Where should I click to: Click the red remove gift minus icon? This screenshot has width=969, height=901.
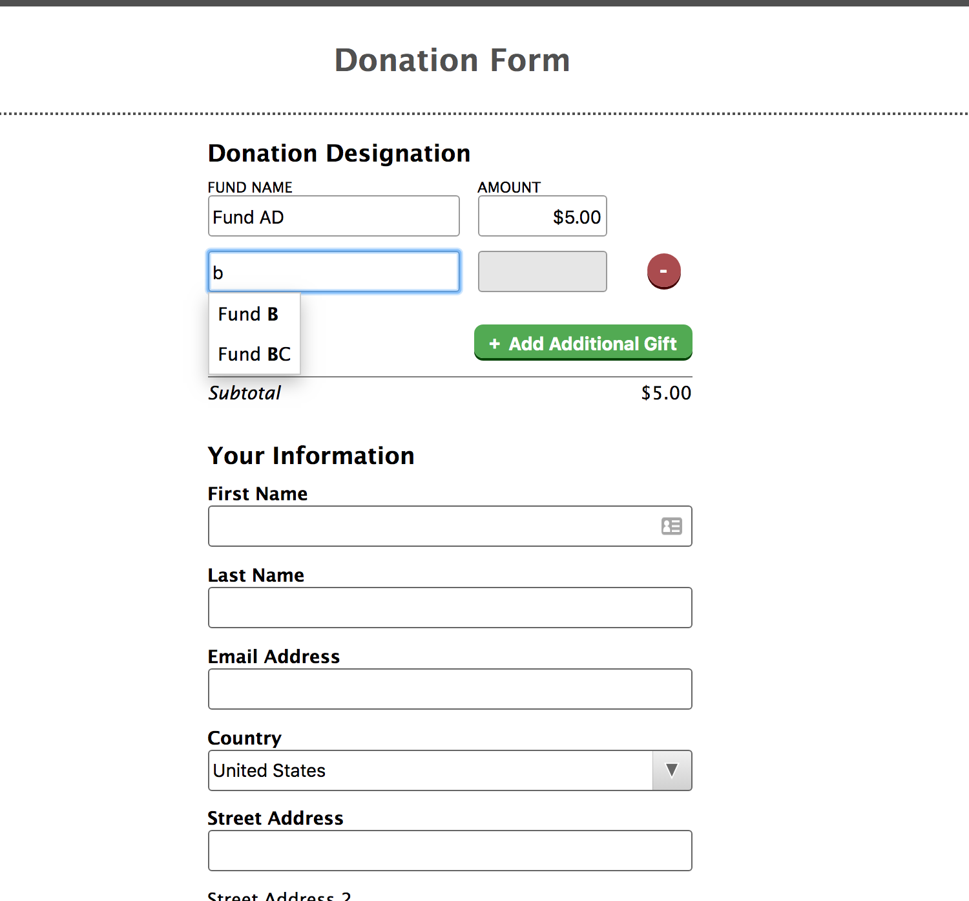click(664, 271)
